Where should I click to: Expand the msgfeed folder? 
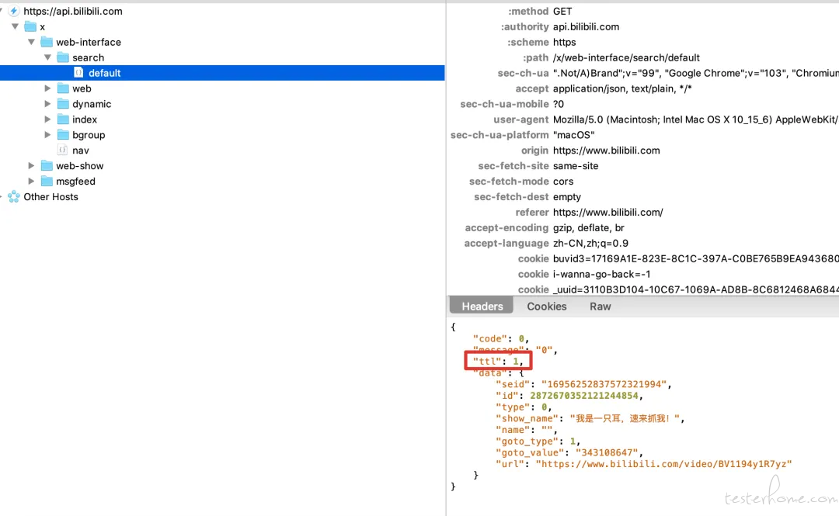coord(31,182)
